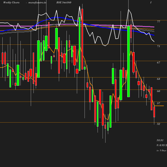167x167 pixels.
Task: Click price axis label 57
Action: click(159, 103)
